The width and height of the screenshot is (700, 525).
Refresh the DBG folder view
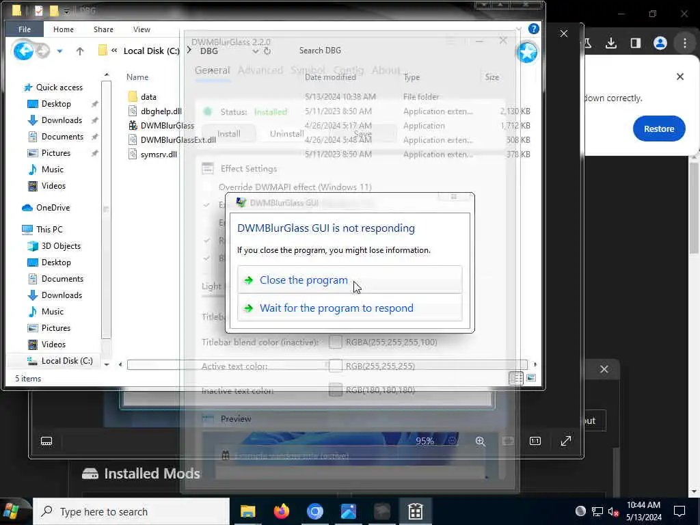click(267, 51)
